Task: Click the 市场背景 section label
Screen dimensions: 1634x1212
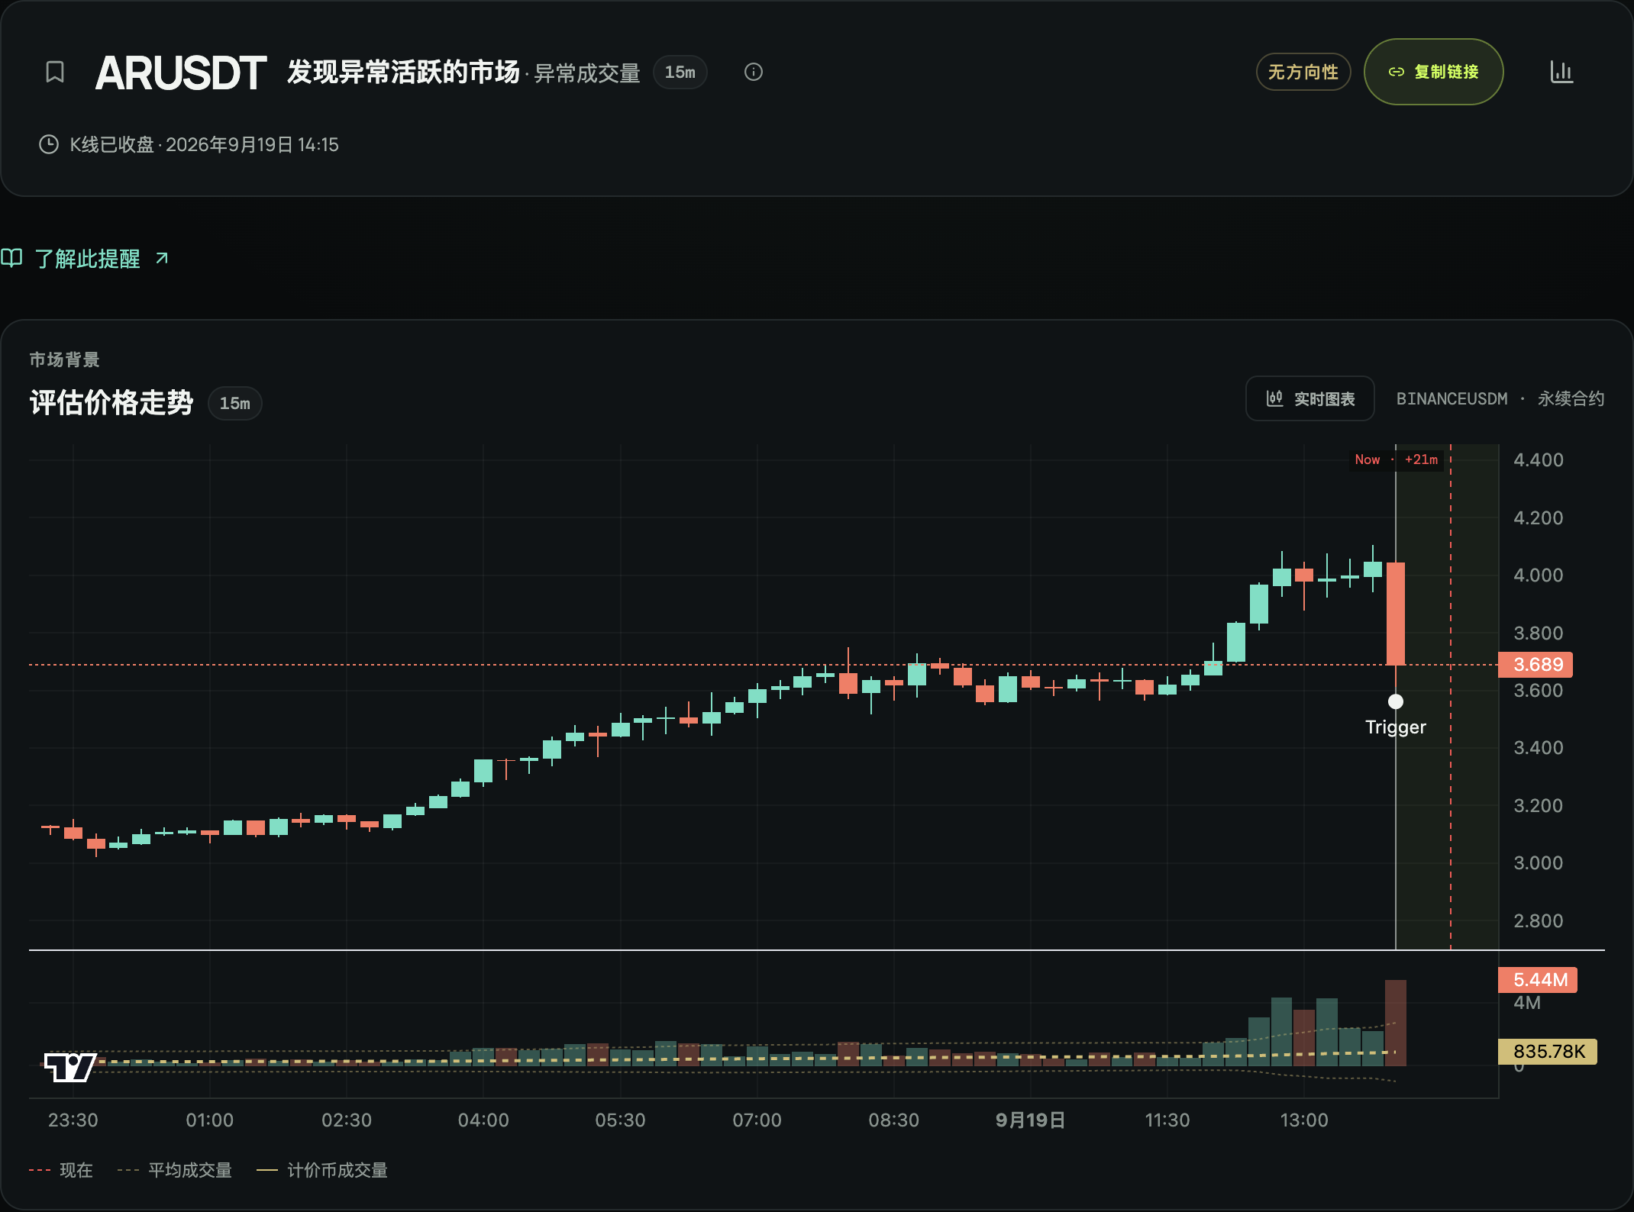Action: pos(64,359)
